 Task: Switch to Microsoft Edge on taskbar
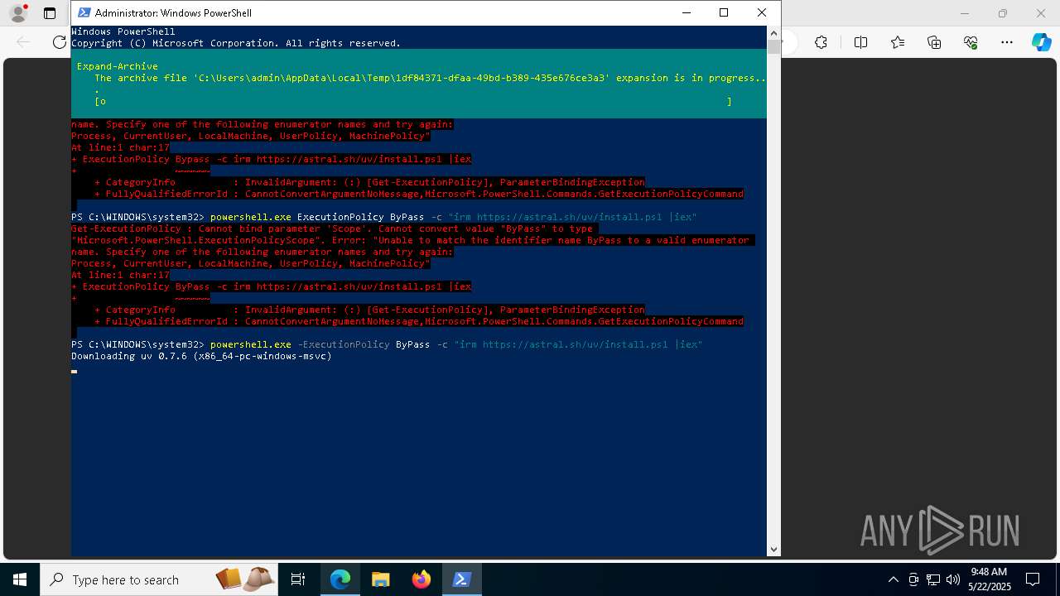[340, 579]
